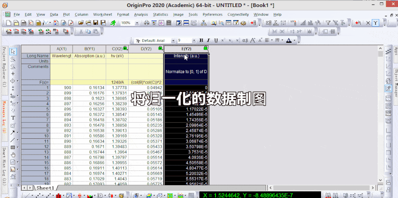Expand the Arrow tool options arrow
This screenshot has height=198, width=398.
(18, 132)
